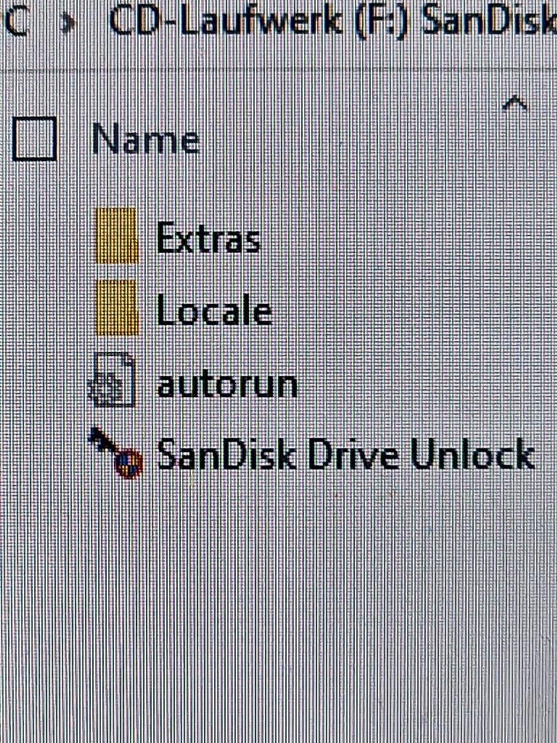557x743 pixels.
Task: Select the Extras folder icon
Action: [116, 235]
